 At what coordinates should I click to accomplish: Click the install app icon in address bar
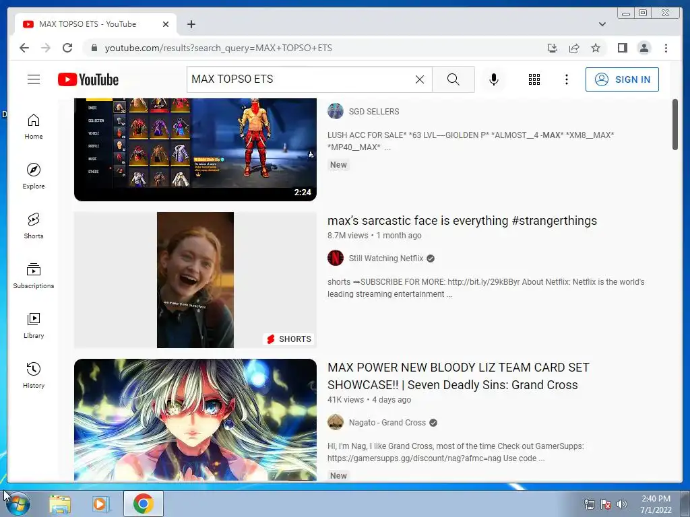point(553,48)
